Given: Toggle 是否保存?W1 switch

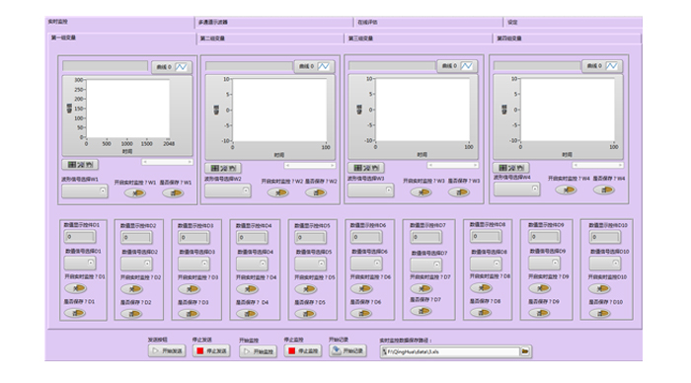Looking at the screenshot, I should pyautogui.click(x=173, y=193).
